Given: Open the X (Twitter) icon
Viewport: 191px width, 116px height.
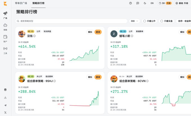Looking at the screenshot, I should click(5, 113).
